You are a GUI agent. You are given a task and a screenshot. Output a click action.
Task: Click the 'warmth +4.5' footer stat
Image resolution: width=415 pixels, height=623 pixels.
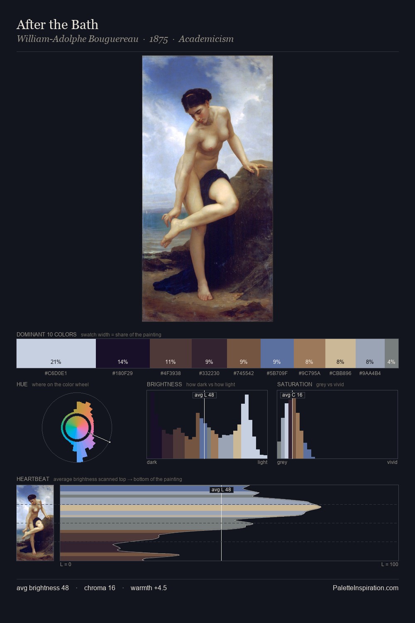pos(149,588)
